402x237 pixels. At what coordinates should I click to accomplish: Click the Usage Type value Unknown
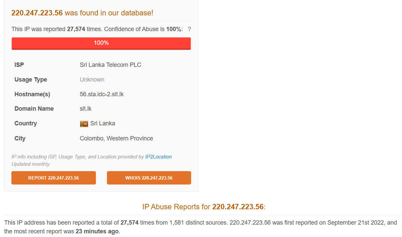pos(92,79)
